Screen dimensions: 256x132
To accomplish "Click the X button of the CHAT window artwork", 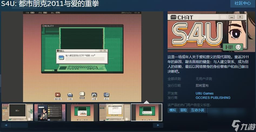I will click(240, 17).
